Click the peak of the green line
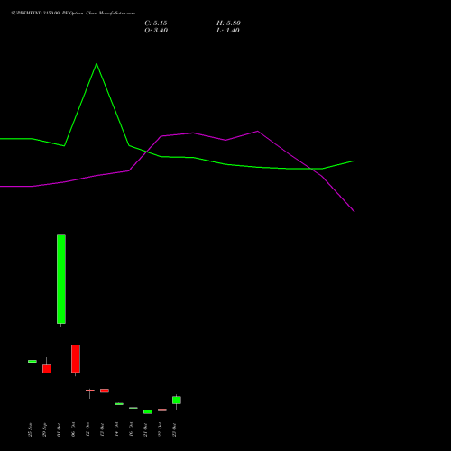Screen dimensions: 451x451 [x=97, y=64]
